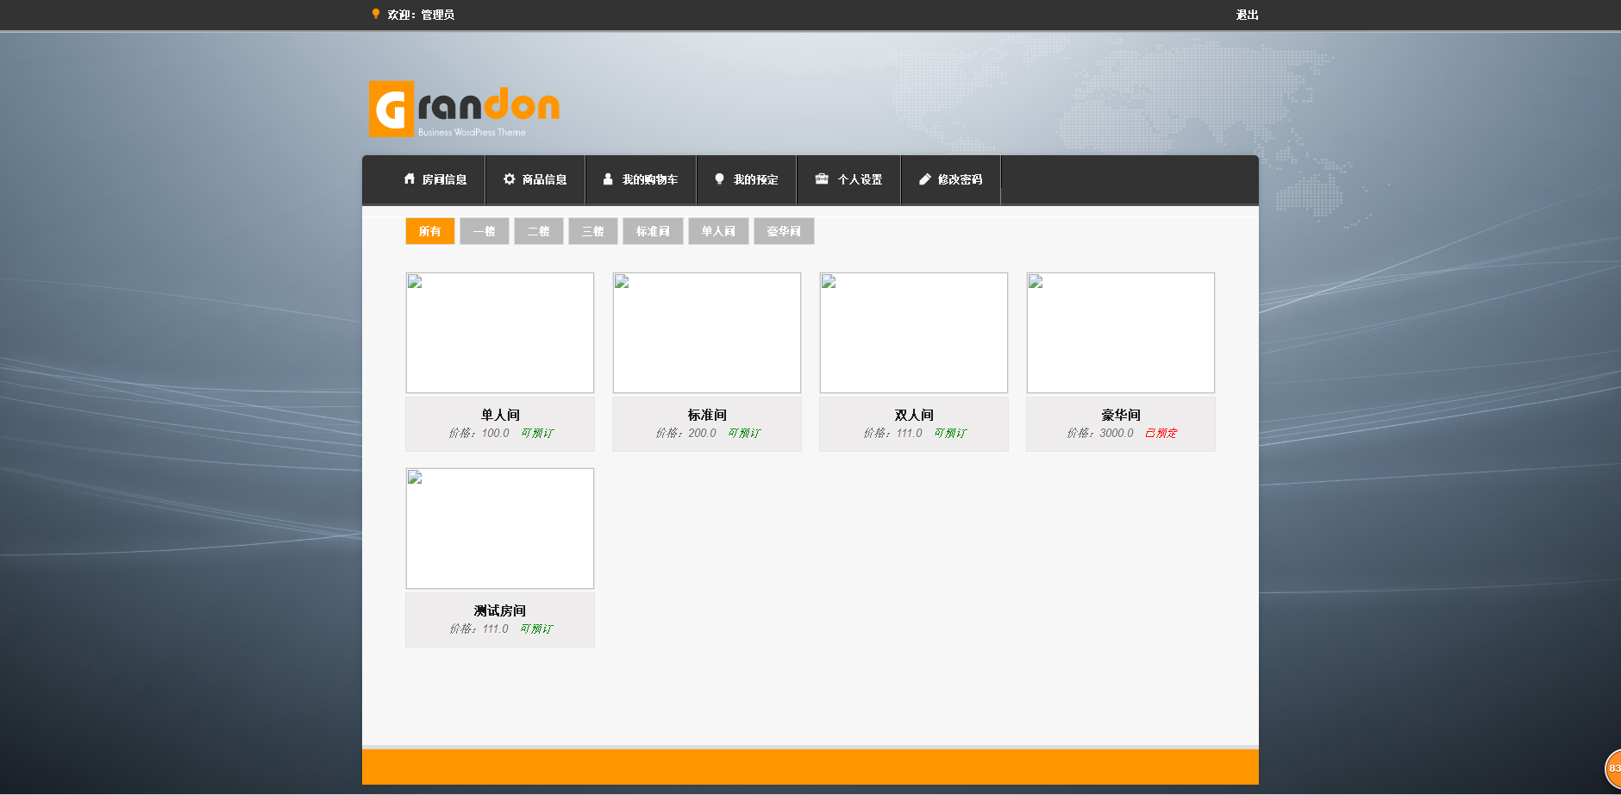Open the 标准间 room image

pyautogui.click(x=707, y=333)
